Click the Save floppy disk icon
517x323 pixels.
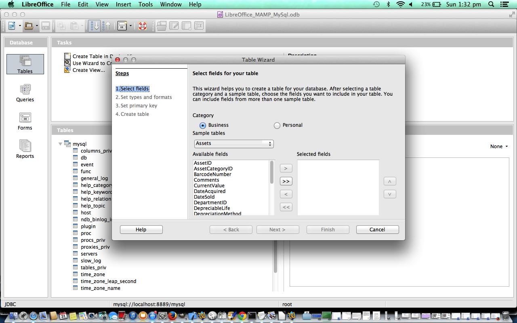[x=46, y=26]
